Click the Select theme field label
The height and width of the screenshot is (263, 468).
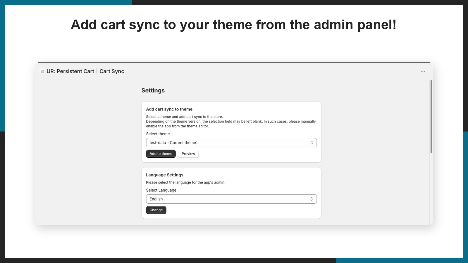click(x=158, y=134)
